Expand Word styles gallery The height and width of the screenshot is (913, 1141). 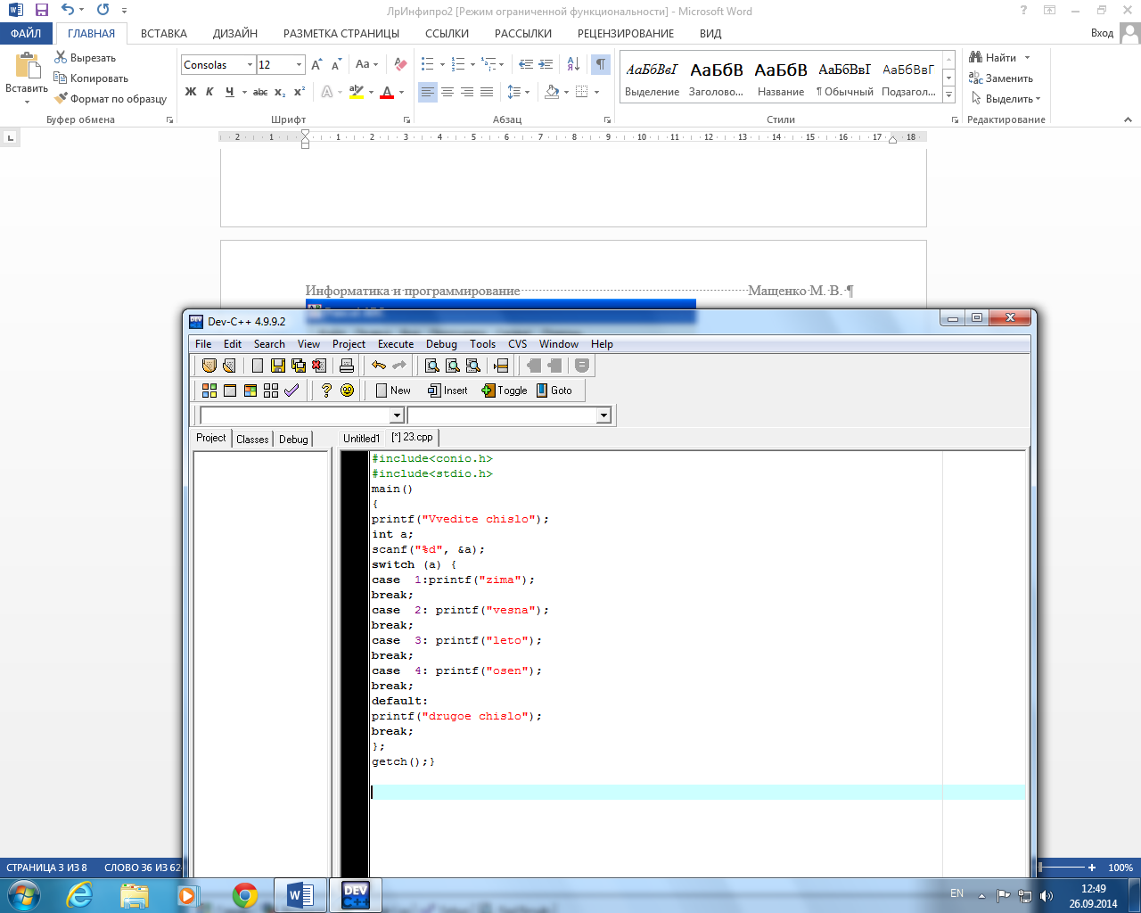click(x=948, y=95)
